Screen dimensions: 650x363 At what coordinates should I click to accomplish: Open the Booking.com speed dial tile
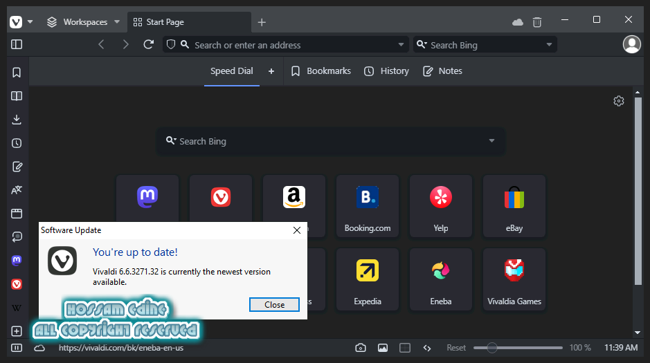coord(368,206)
